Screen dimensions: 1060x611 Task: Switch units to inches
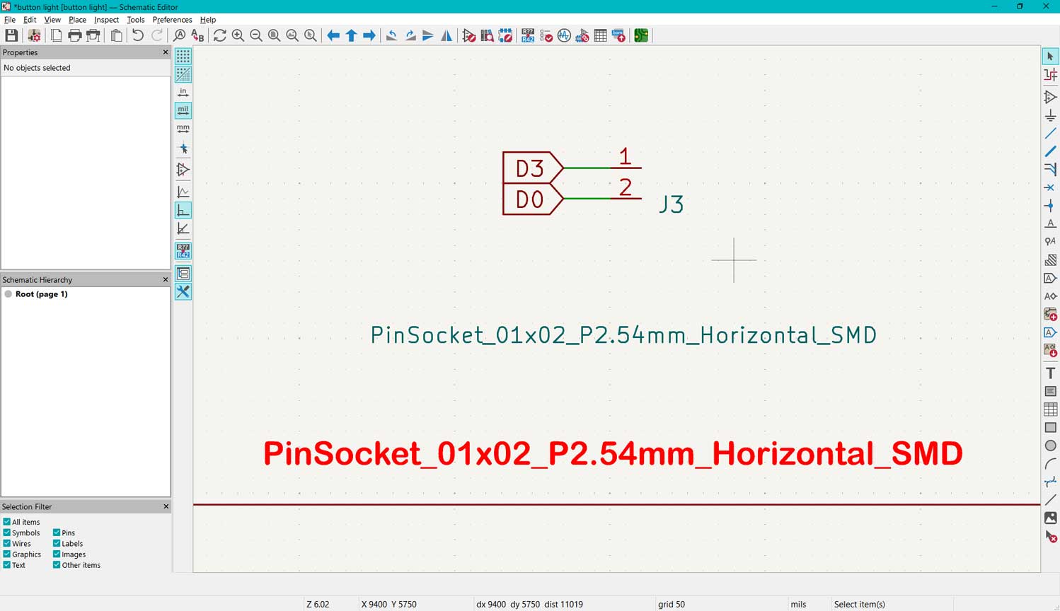[183, 93]
